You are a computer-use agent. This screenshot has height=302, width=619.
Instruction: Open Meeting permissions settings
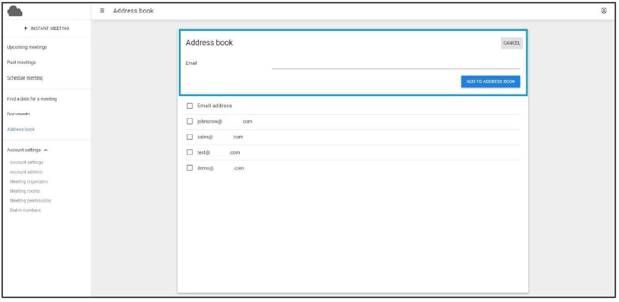pos(30,201)
